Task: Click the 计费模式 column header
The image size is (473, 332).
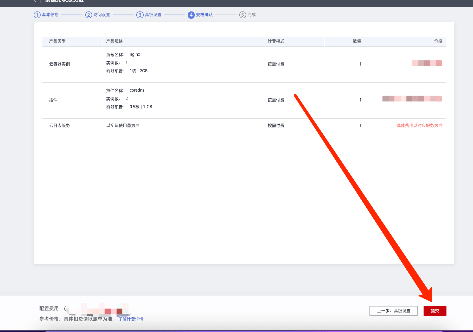Action: 276,41
